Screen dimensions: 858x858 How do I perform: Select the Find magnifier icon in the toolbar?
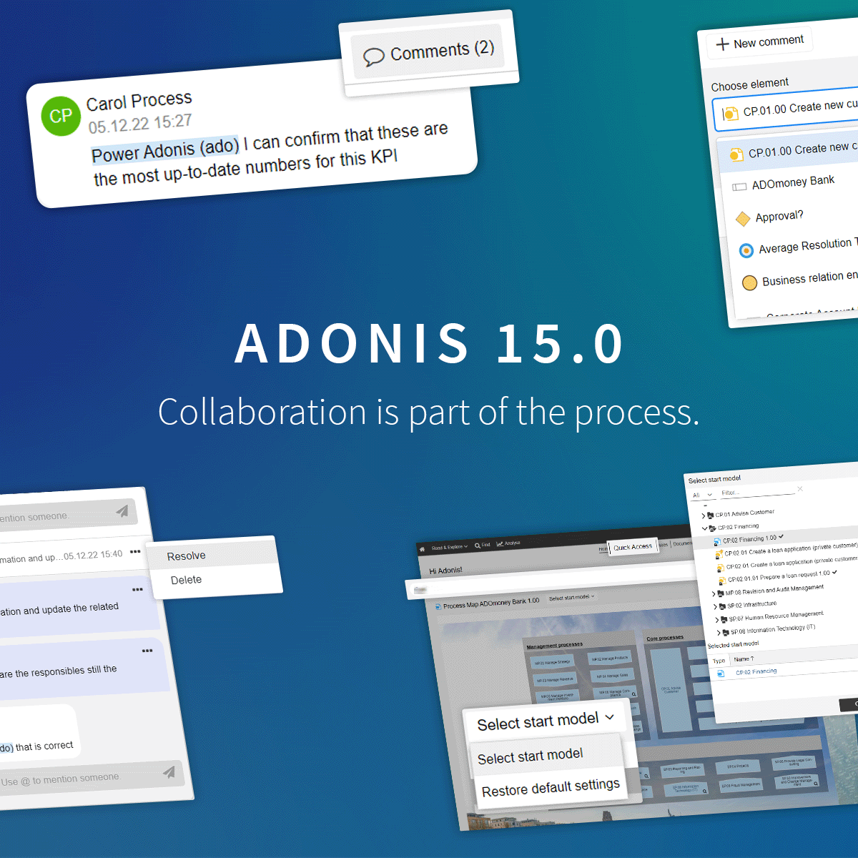[x=478, y=546]
